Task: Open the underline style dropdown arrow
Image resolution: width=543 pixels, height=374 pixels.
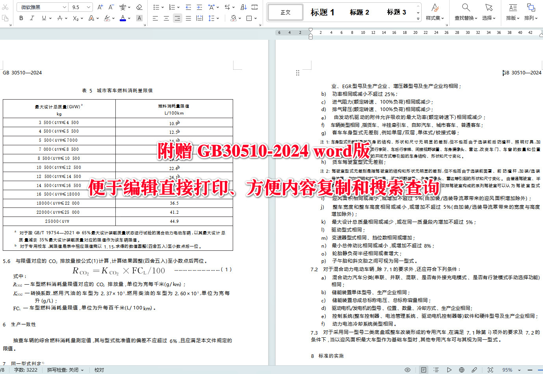Action: point(50,18)
